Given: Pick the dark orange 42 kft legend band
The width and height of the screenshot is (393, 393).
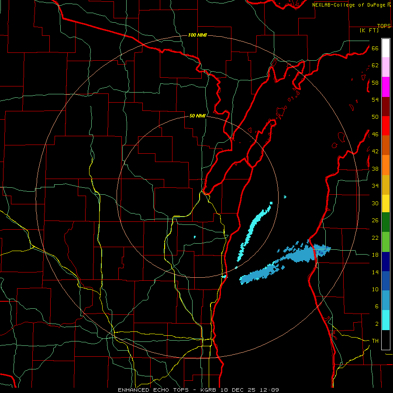Looking at the screenshot, I should 386,145.
